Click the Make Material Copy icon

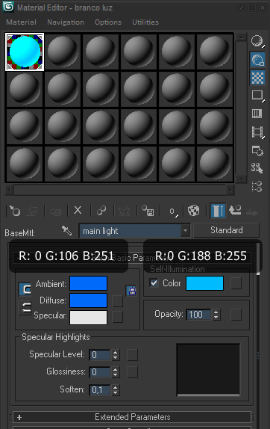pyautogui.click(x=101, y=211)
